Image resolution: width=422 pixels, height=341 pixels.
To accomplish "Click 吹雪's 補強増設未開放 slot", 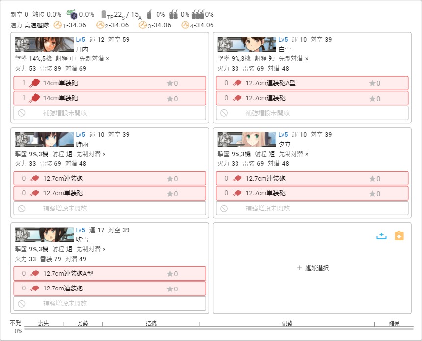I will 109,304.
